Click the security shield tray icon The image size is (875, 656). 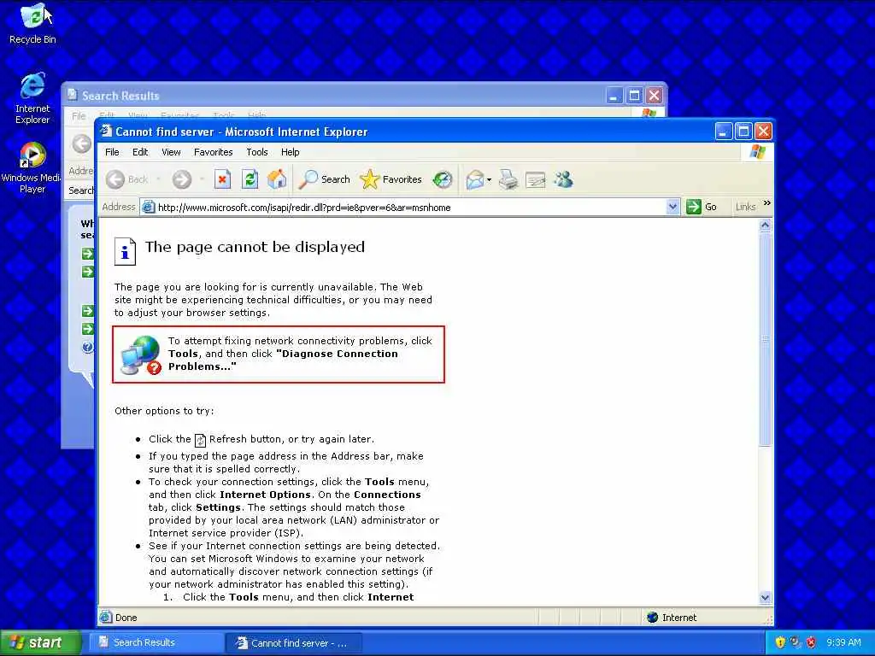[780, 642]
